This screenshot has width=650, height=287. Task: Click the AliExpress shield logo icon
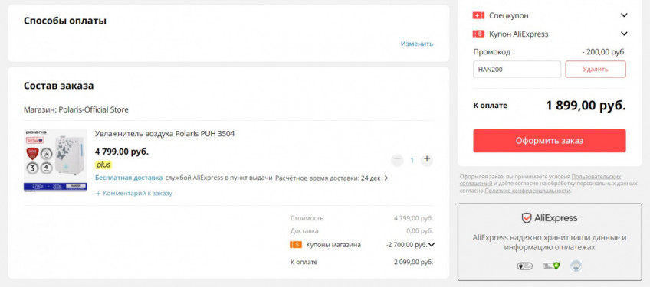527,218
